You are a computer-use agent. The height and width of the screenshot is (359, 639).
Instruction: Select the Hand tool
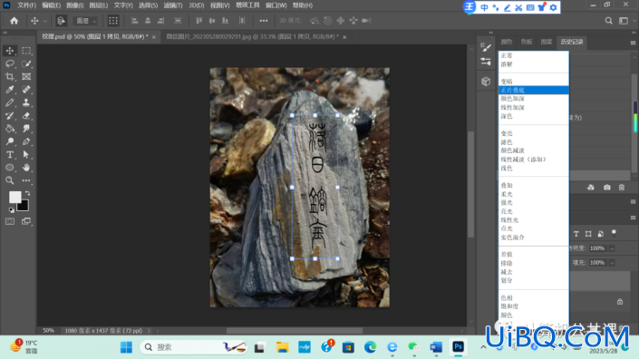tap(26, 168)
